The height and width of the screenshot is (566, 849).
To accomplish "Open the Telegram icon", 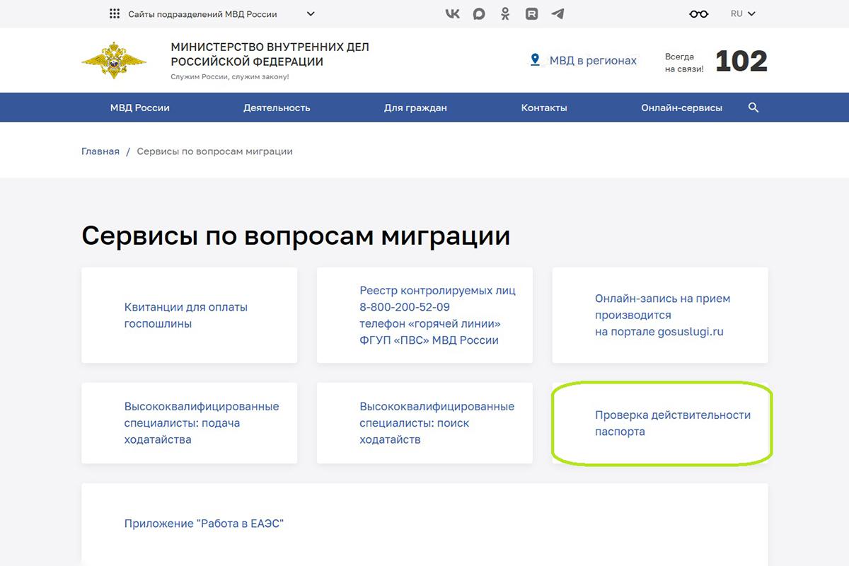I will tap(558, 13).
